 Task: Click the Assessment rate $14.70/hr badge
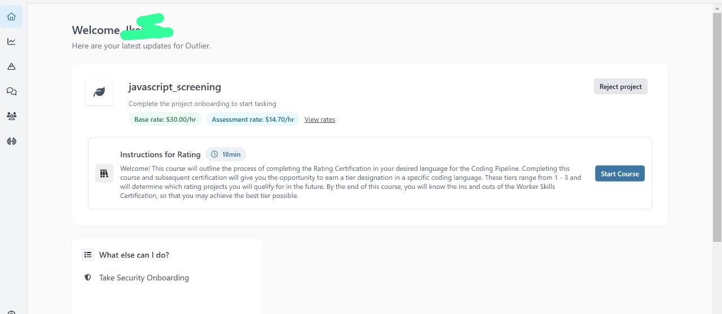(x=253, y=120)
